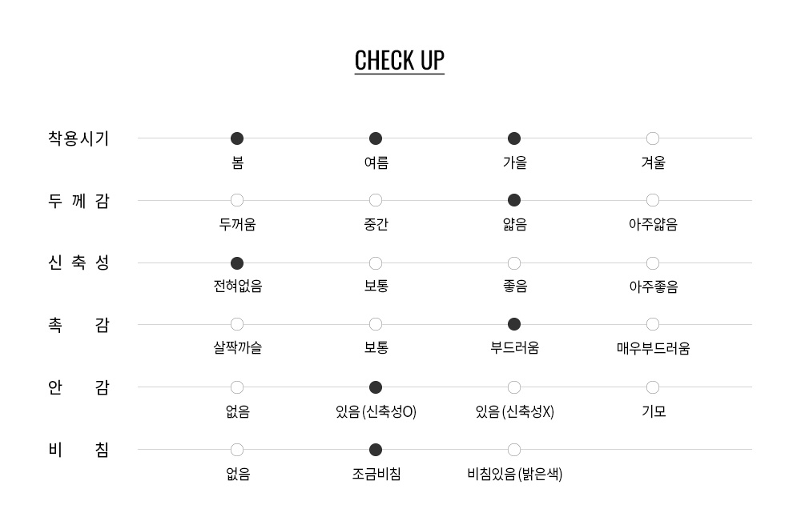
Task: Pick the 매우부드러움 texture dot
Action: pyautogui.click(x=652, y=324)
